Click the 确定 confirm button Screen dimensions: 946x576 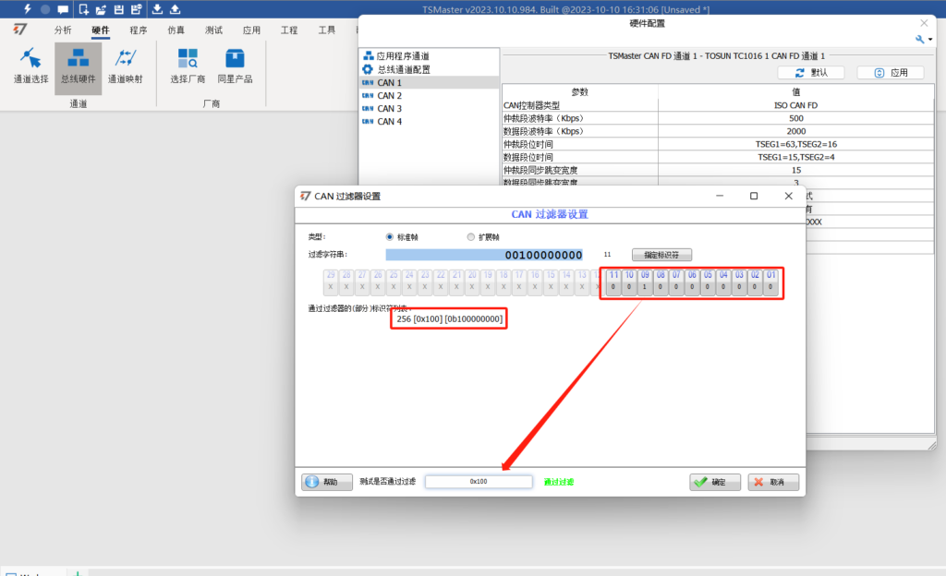[712, 481]
